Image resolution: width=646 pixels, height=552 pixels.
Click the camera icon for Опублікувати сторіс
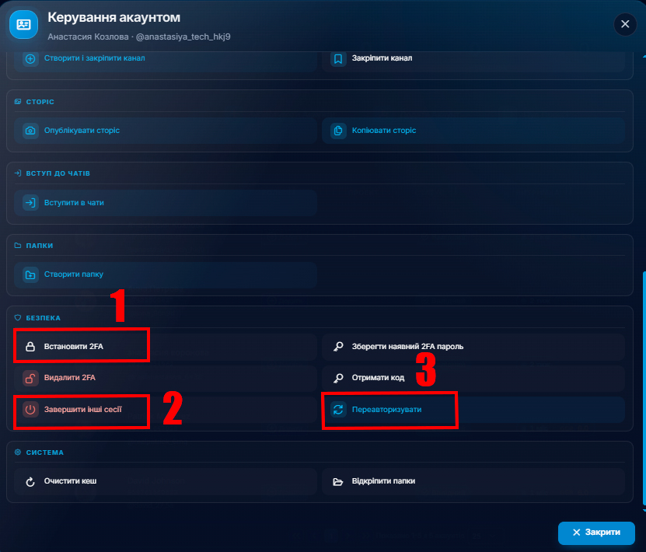pyautogui.click(x=30, y=131)
